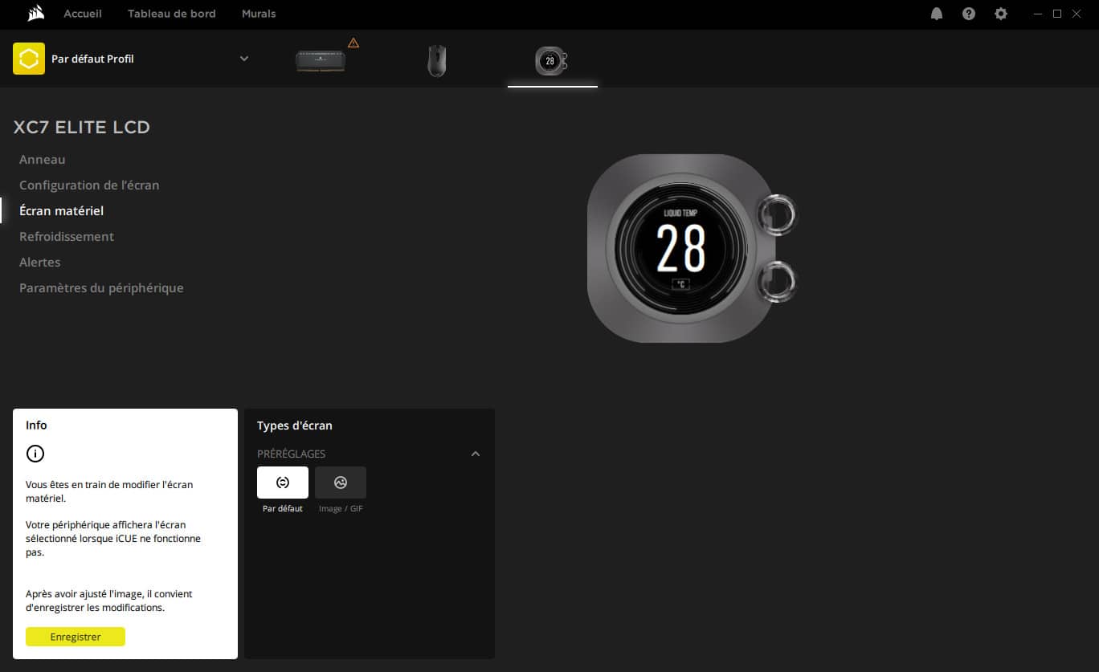Minimize the iCUE window
Image resolution: width=1099 pixels, height=672 pixels.
[1038, 14]
